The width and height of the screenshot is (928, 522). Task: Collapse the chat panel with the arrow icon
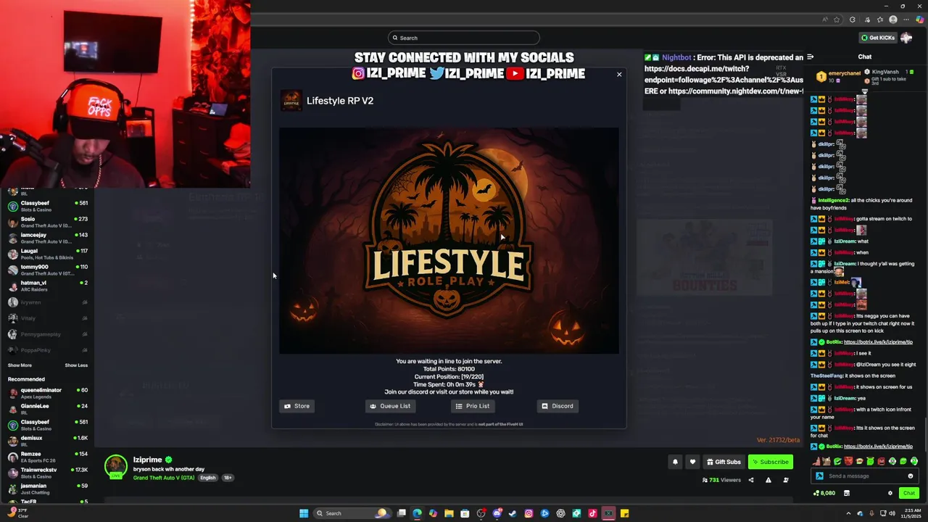[811, 57]
